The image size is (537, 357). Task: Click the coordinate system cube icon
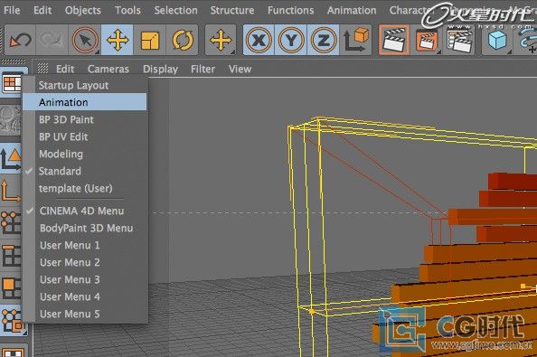[x=356, y=40]
